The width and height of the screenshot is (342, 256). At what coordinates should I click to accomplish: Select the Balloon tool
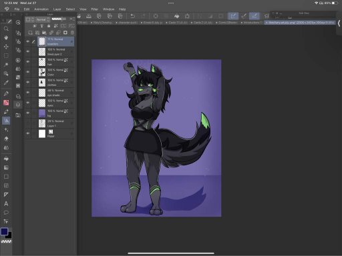pos(6,213)
